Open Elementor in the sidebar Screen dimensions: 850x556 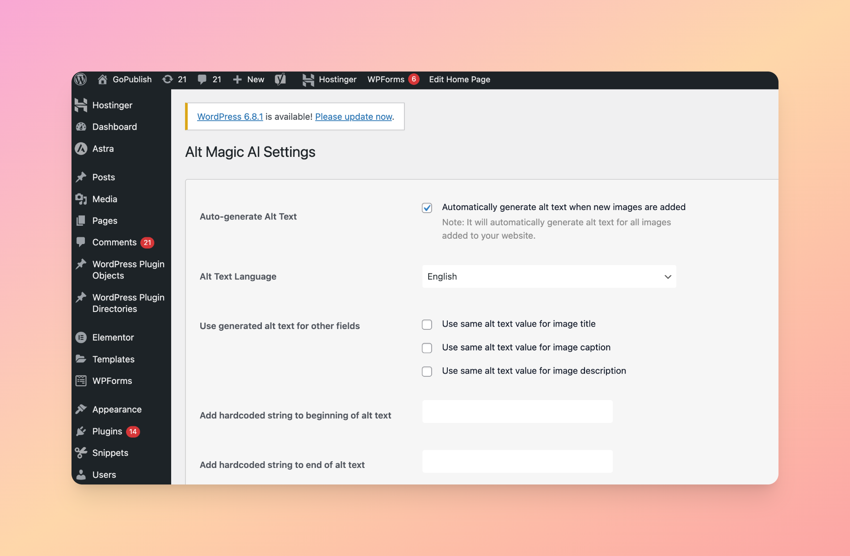point(121,337)
